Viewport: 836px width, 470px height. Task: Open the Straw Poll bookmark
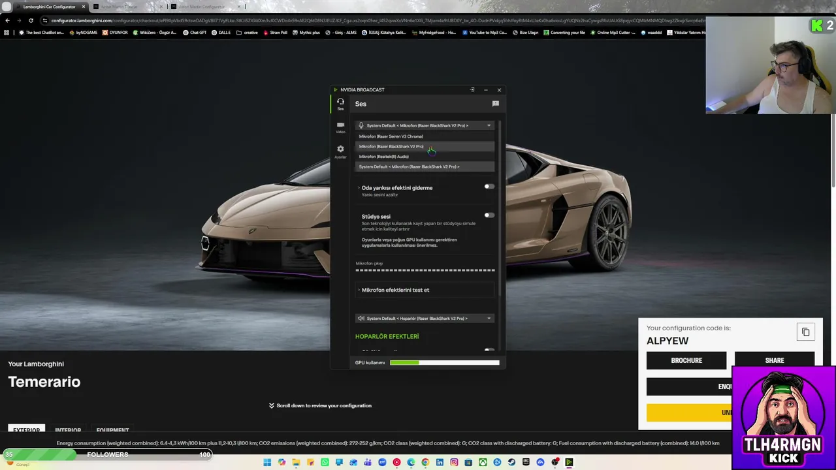click(x=275, y=32)
